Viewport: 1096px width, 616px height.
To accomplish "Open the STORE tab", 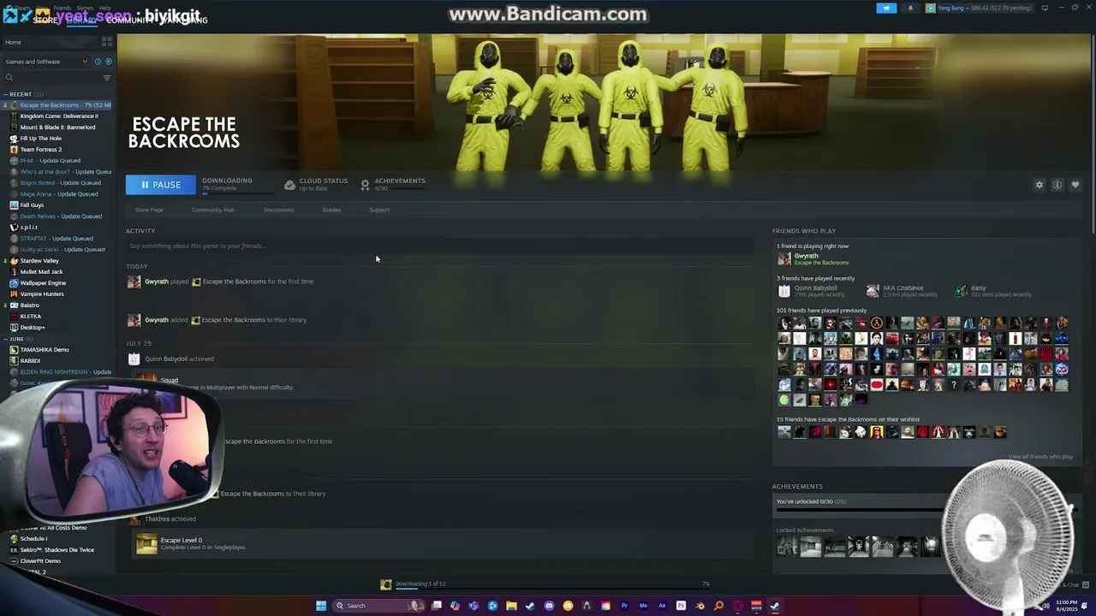I will [x=45, y=20].
